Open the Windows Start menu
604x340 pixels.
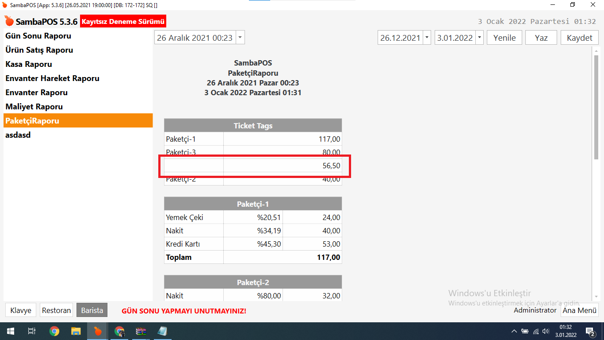(x=10, y=331)
